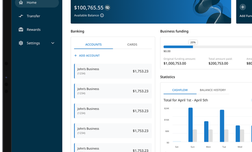The height and width of the screenshot is (152, 252).
Task: Click the plus icon beside Add Account
Action: (76, 56)
